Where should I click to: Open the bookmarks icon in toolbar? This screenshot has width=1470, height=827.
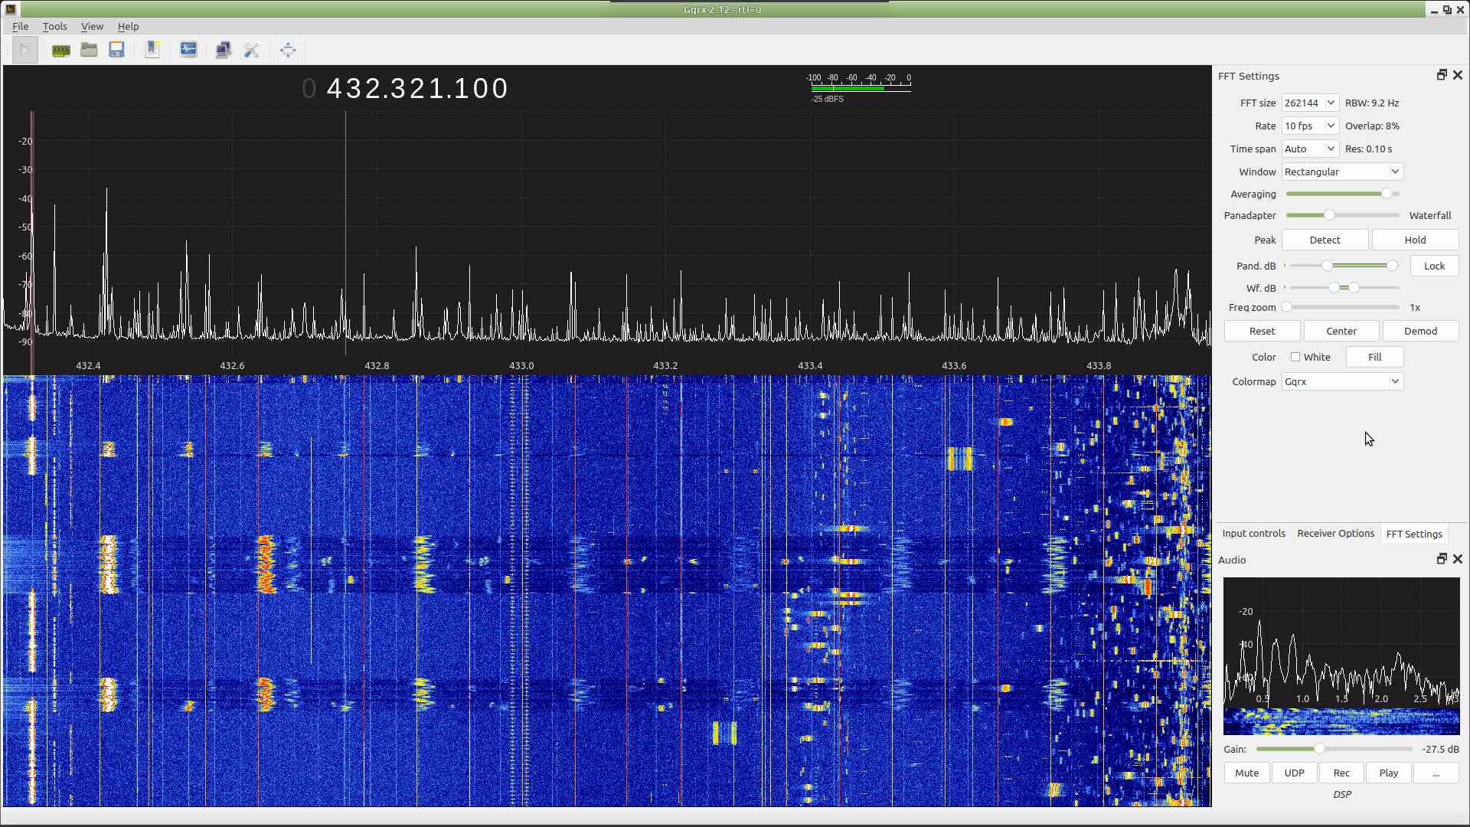pos(152,51)
